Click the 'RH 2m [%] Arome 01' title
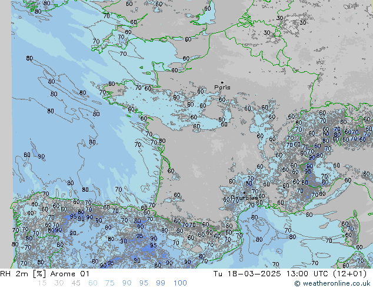The height and width of the screenshot is (288, 373). pos(45,274)
